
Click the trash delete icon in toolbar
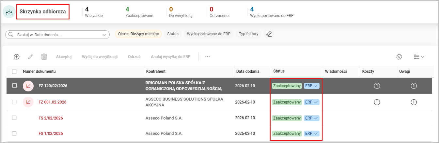(x=44, y=56)
